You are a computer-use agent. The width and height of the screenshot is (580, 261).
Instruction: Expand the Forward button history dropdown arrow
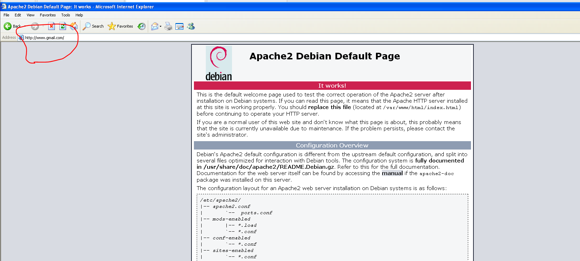tap(43, 26)
